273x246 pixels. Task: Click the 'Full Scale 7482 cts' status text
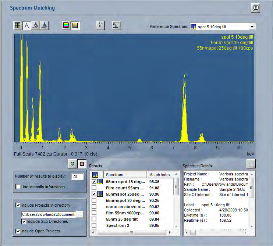(x=33, y=154)
